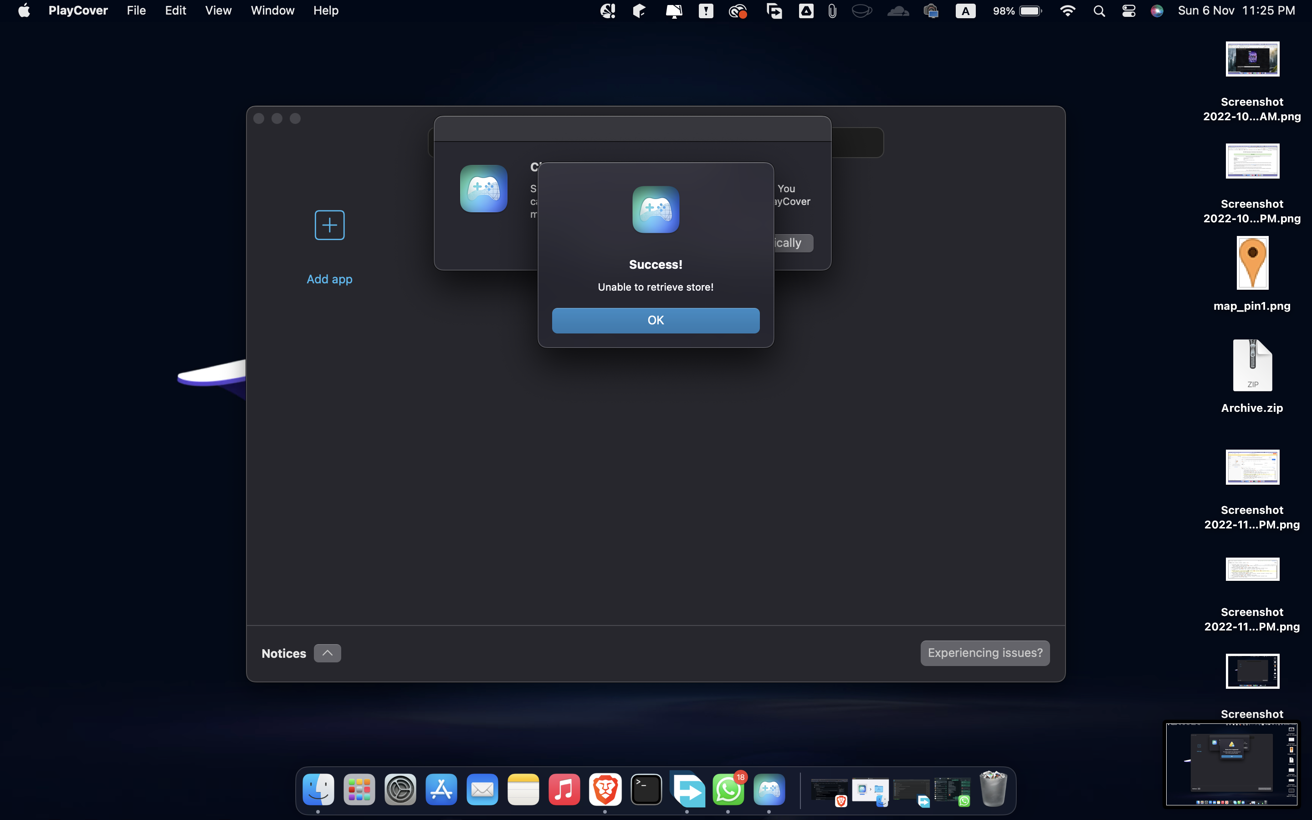1312x820 pixels.
Task: Click Spotlight search magnifier icon
Action: click(1099, 11)
